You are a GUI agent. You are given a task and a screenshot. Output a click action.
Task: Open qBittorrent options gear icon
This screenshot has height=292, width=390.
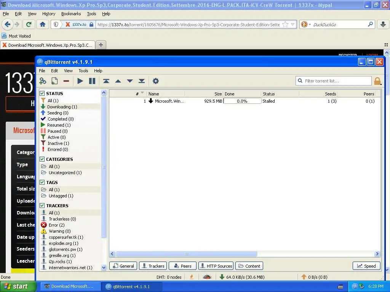click(156, 81)
